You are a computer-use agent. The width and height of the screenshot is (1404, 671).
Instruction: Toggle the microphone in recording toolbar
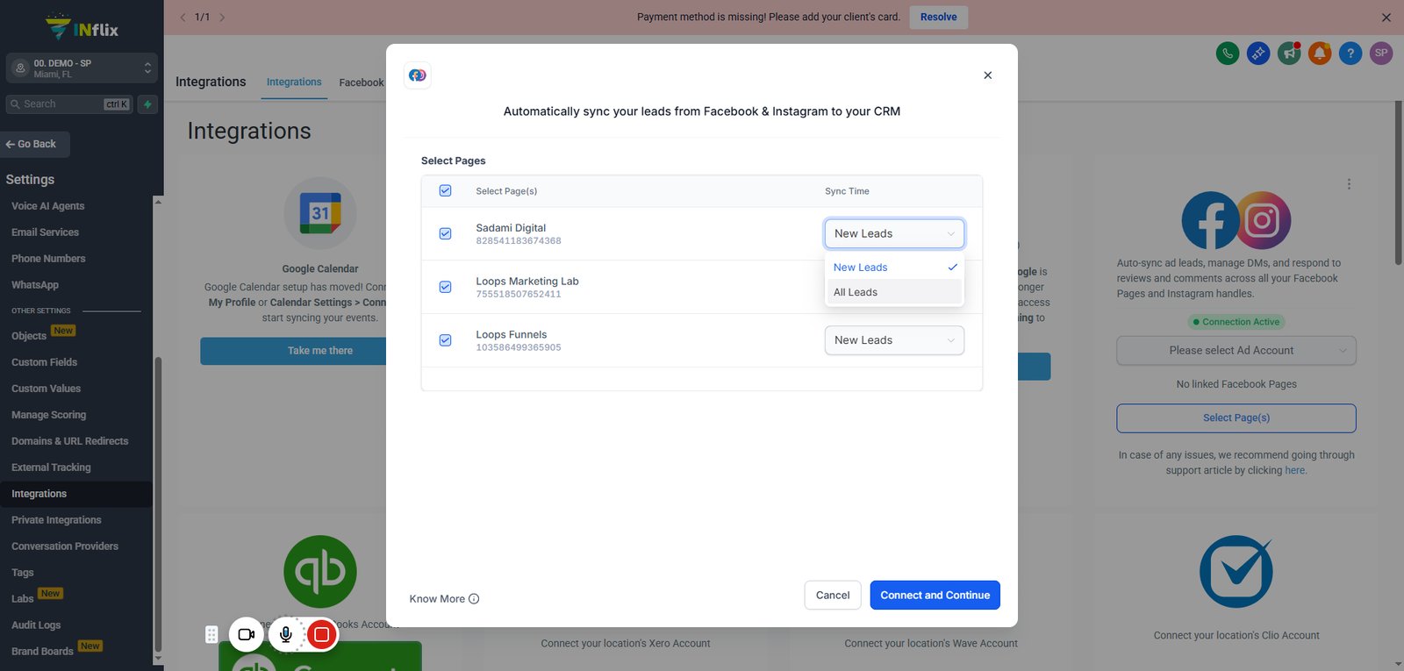click(x=286, y=634)
